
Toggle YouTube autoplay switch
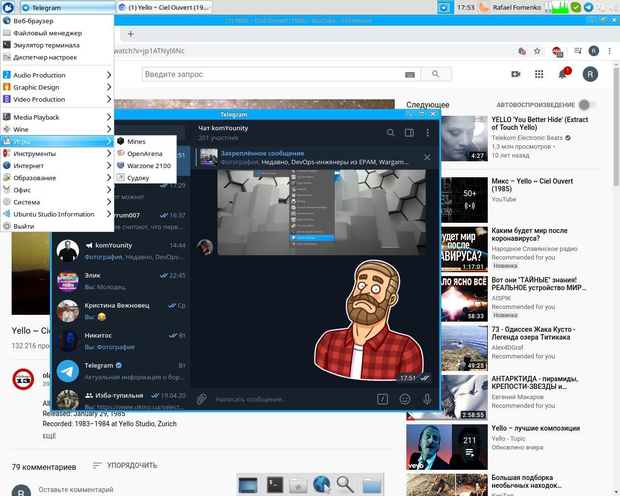point(588,105)
